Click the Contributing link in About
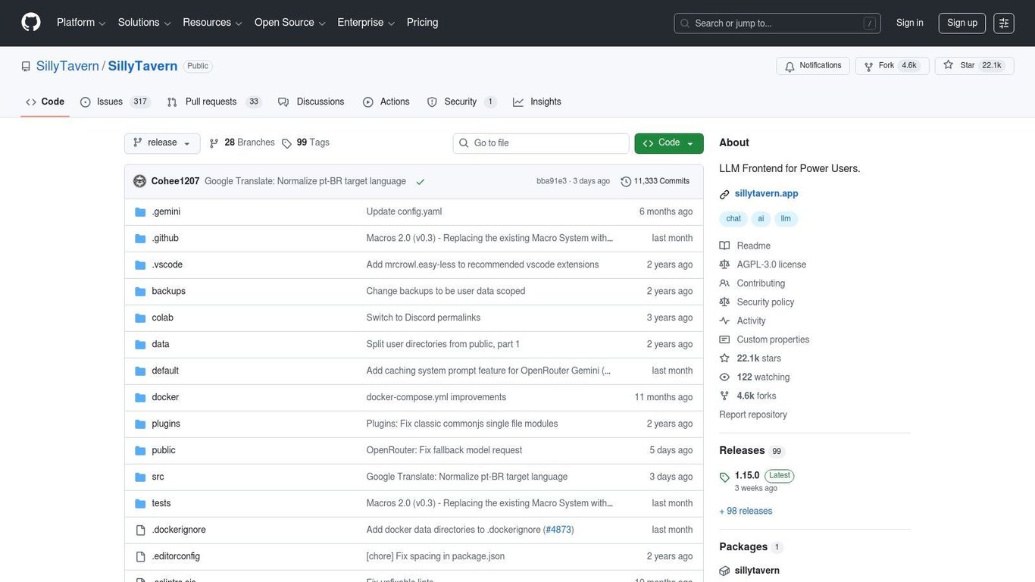Image resolution: width=1035 pixels, height=582 pixels. (x=761, y=283)
